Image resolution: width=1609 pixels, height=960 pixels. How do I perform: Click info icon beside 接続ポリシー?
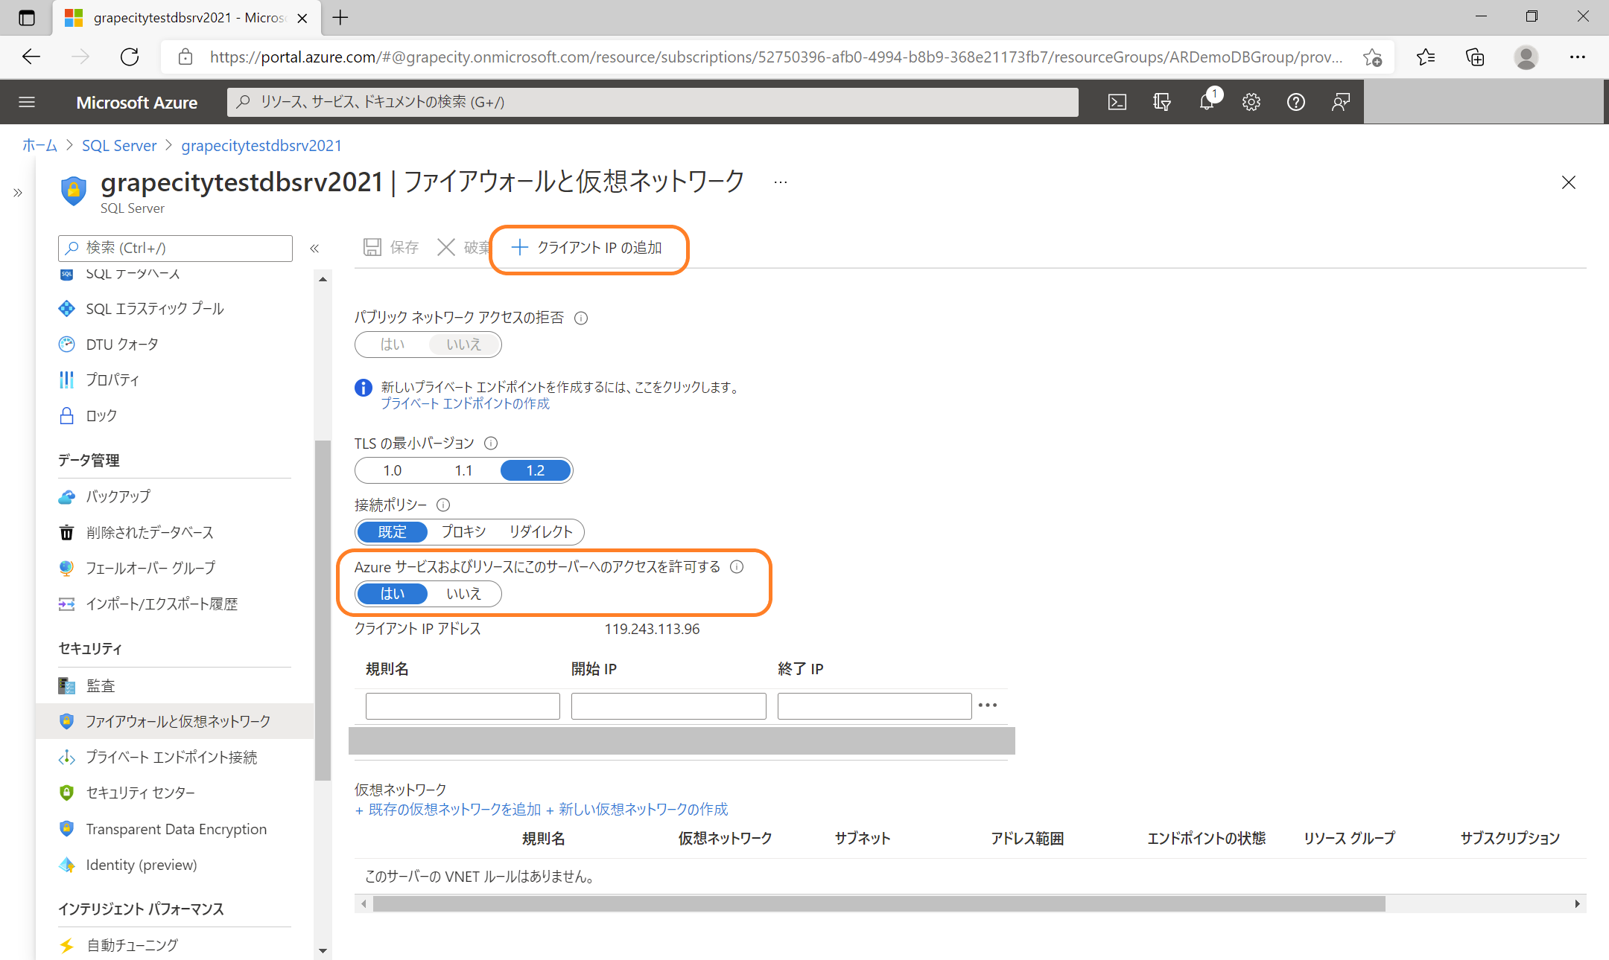[x=443, y=505]
